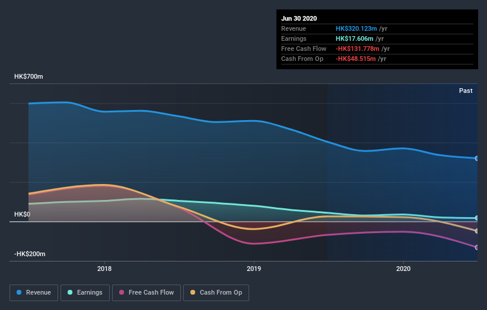Click the HK$700m y-axis label
Image resolution: width=487 pixels, height=310 pixels.
[x=28, y=76]
